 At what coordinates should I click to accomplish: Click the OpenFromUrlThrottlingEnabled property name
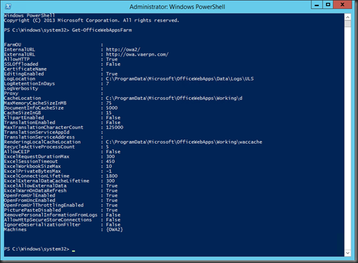[44, 205]
